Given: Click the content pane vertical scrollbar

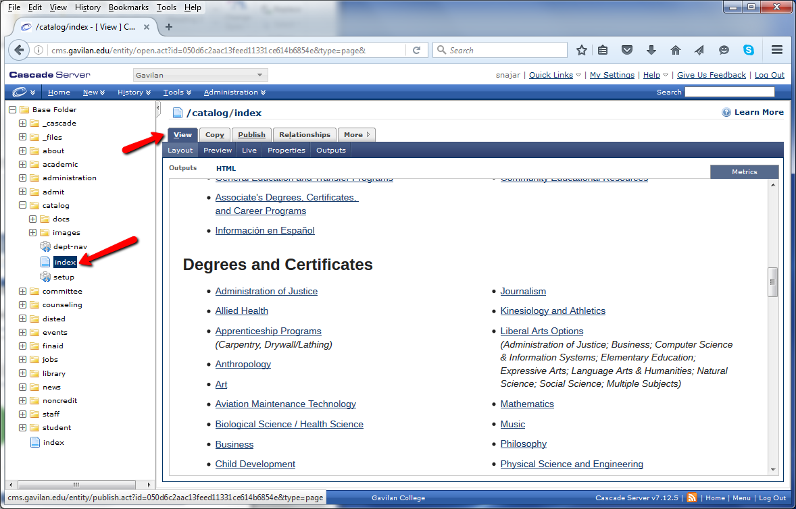Looking at the screenshot, I should click(x=773, y=282).
